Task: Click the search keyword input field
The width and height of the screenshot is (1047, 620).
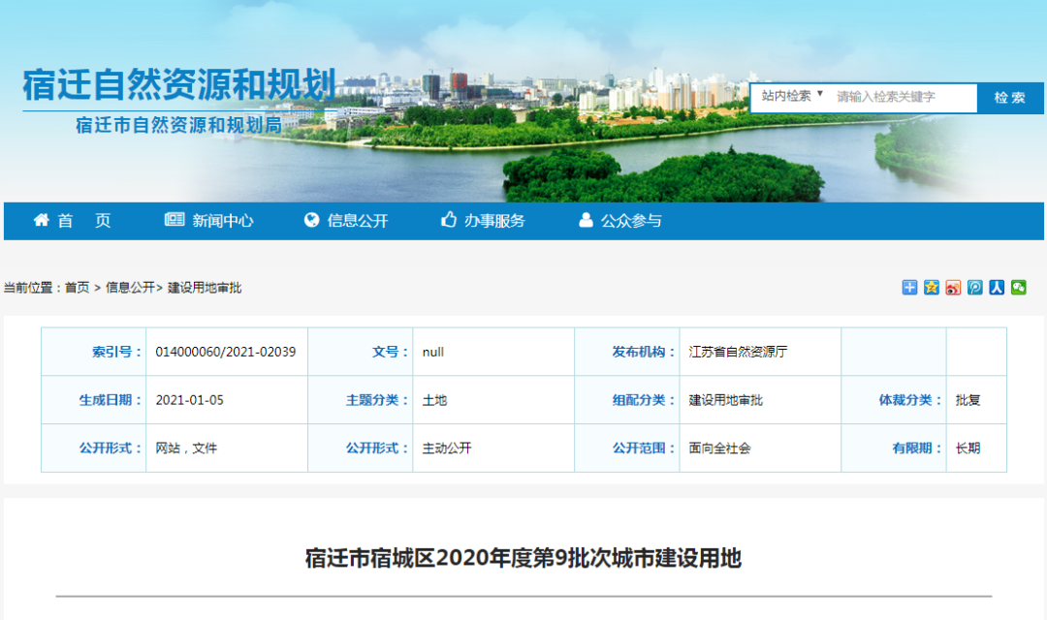Action: click(x=904, y=98)
